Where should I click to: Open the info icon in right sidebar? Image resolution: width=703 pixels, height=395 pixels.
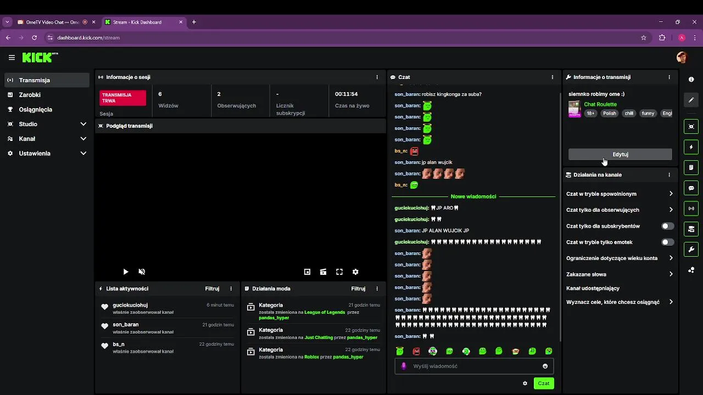(691, 79)
